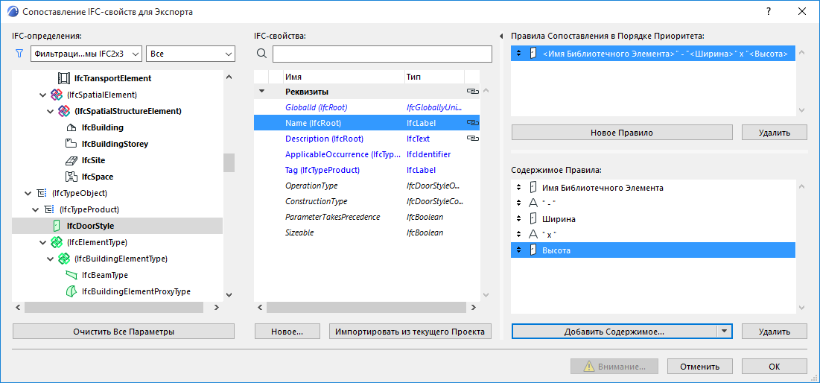Select the IfcBuildingStorey tree item

[114, 144]
